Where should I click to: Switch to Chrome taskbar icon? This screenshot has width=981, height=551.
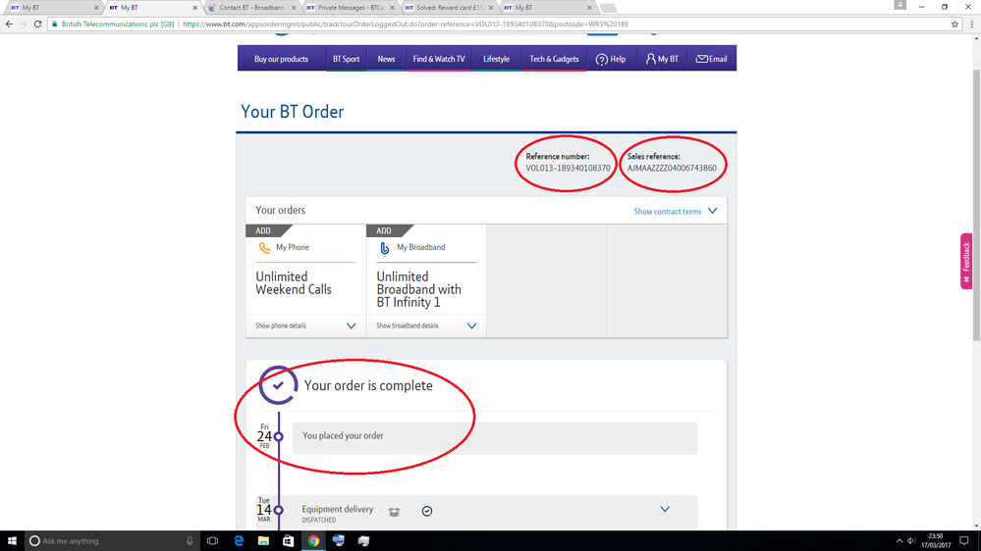coord(313,541)
